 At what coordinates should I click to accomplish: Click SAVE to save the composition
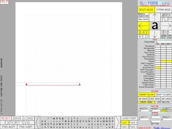(x=17, y=118)
